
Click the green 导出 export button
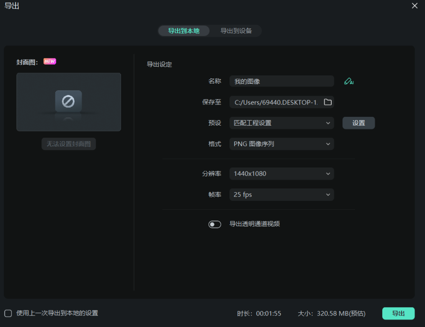tap(398, 313)
